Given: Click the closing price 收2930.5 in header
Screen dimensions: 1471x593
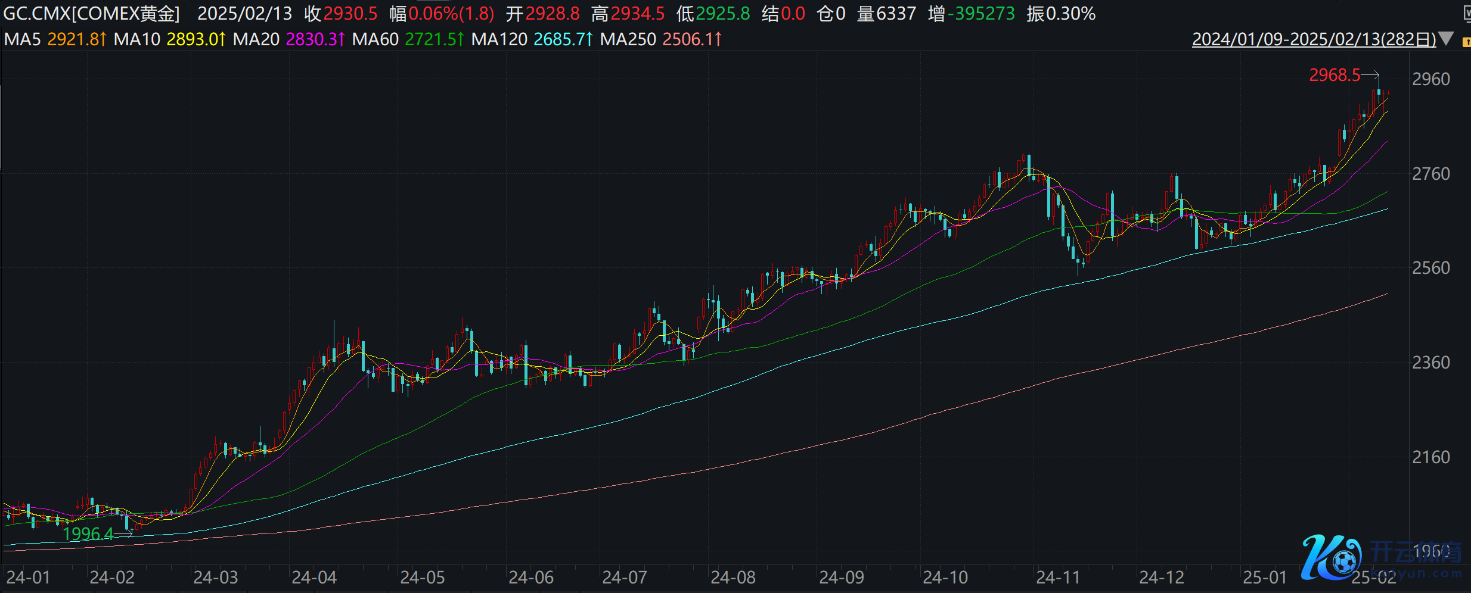Looking at the screenshot, I should (x=341, y=13).
